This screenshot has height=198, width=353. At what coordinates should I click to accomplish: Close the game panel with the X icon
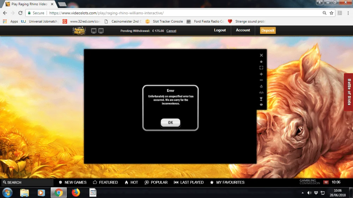pyautogui.click(x=261, y=55)
